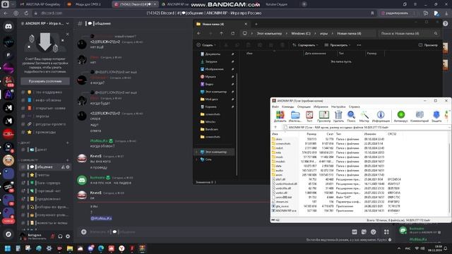Click Windows (C:) in Explorer breadcrumb

tap(301, 33)
